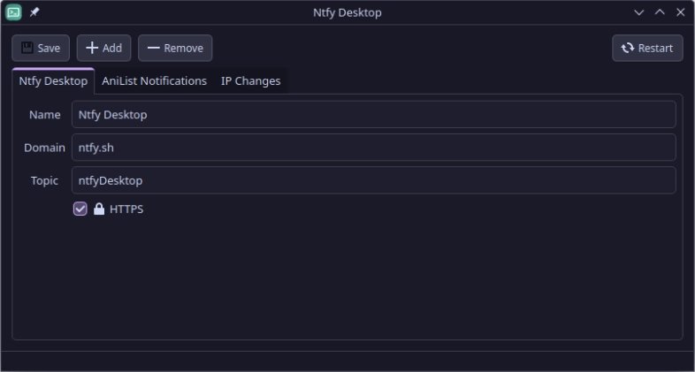Minimize window using the down chevron
Image resolution: width=695 pixels, height=372 pixels.
tap(639, 12)
